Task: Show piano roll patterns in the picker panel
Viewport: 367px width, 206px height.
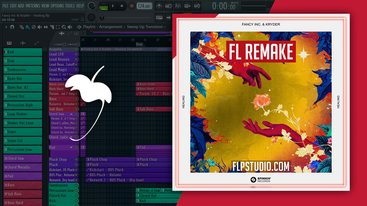Action: click(x=9, y=43)
